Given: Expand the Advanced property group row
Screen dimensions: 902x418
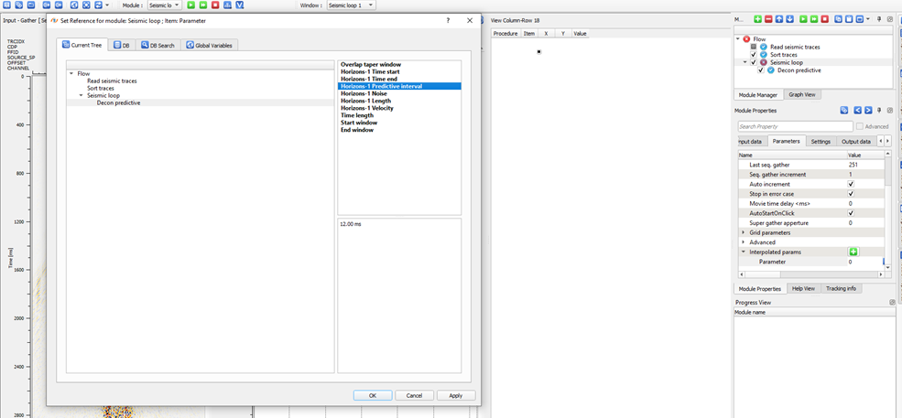Looking at the screenshot, I should click(x=744, y=242).
